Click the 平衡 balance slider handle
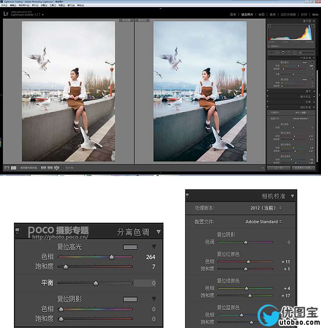This screenshot has width=321, height=328. 96,283
